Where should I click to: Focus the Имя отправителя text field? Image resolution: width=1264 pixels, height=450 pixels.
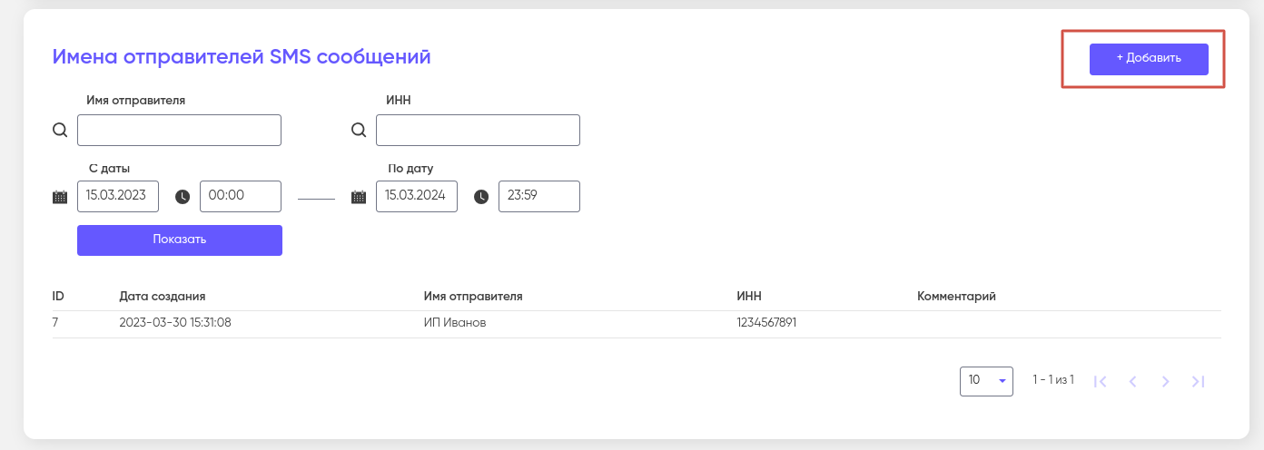click(179, 130)
